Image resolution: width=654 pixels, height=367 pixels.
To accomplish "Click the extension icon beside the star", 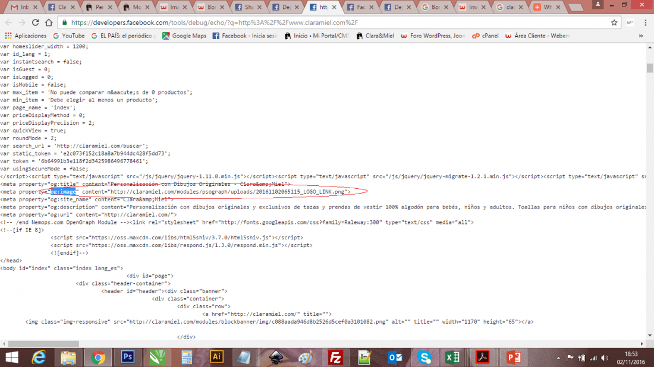I will click(x=630, y=23).
